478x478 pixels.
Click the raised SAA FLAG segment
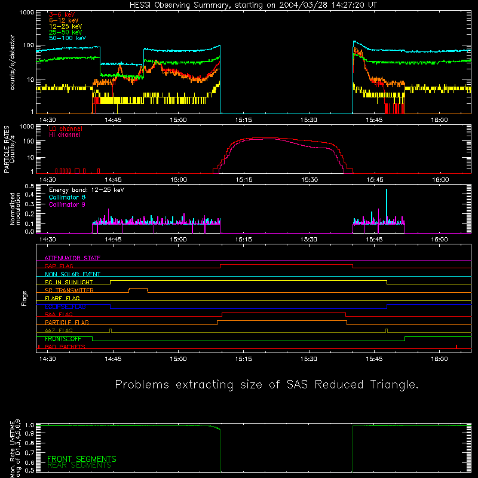click(x=284, y=313)
